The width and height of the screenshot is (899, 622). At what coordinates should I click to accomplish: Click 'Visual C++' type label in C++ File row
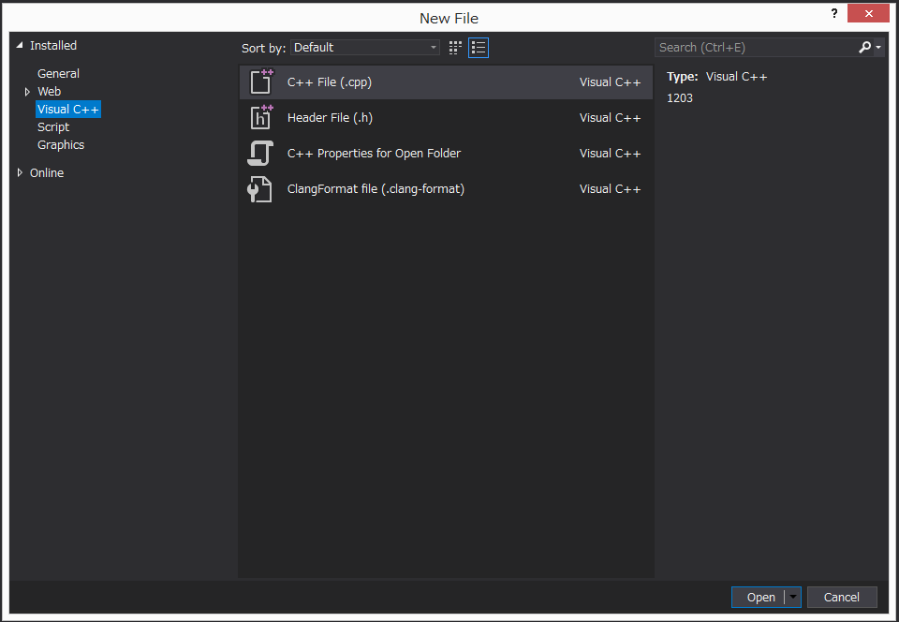click(610, 82)
